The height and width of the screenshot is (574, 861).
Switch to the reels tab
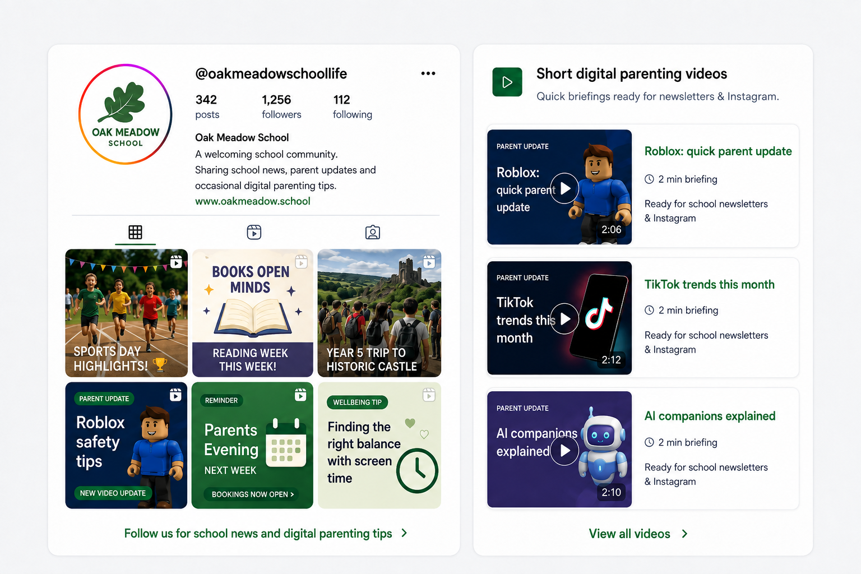[x=254, y=232]
